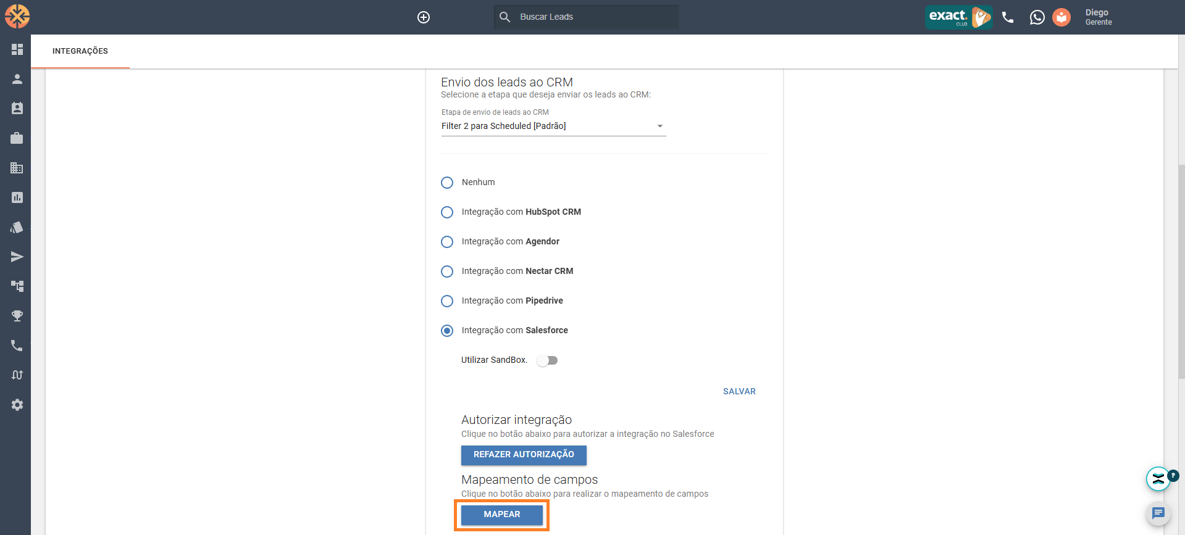
Task: Select the Nenhum radio option
Action: tap(447, 183)
